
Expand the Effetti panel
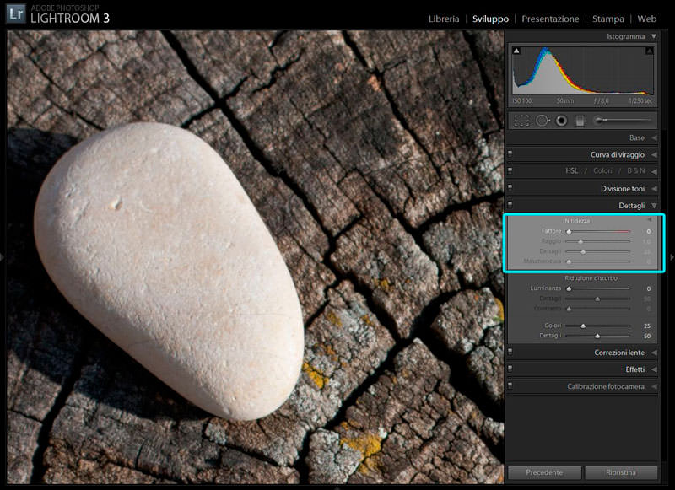click(x=653, y=369)
